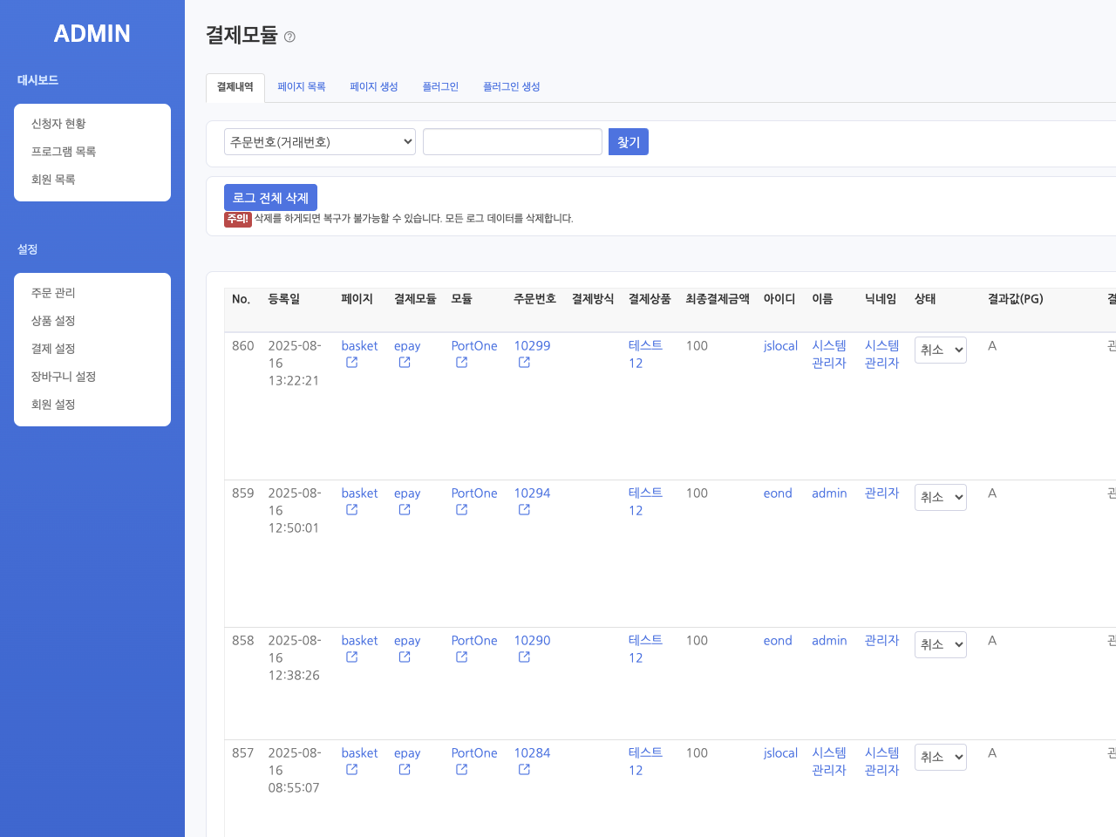
Task: Switch to the 페이지 목록 tab
Action: 301,87
